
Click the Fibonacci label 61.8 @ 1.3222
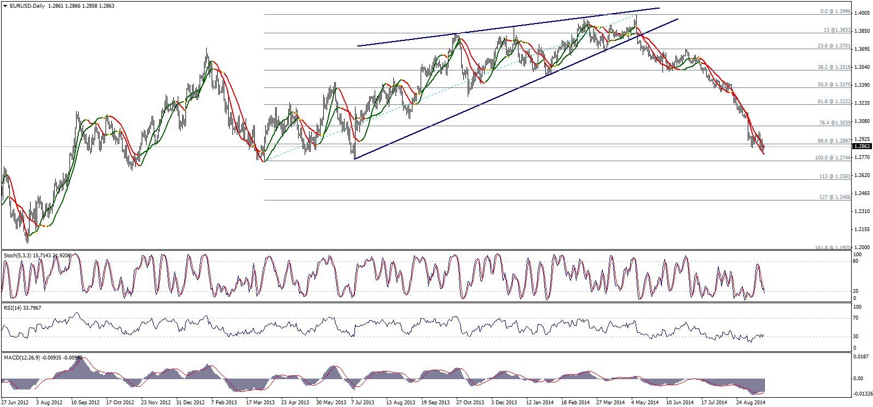tap(834, 102)
